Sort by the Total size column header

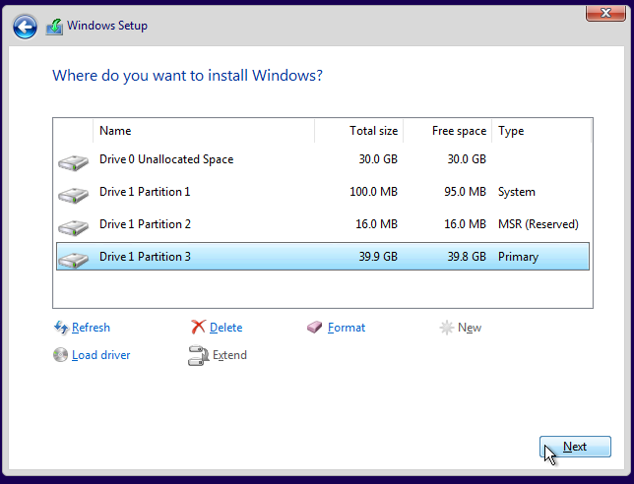tap(358, 131)
